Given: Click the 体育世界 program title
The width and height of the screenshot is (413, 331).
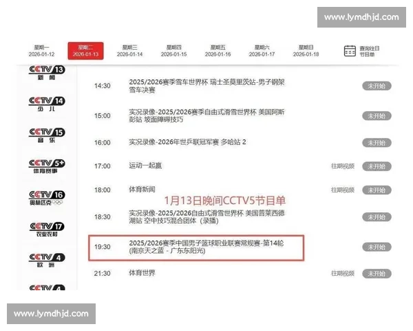Looking at the screenshot, I should point(142,273).
